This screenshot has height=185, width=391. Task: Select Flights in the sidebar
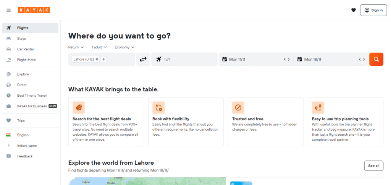[30, 28]
